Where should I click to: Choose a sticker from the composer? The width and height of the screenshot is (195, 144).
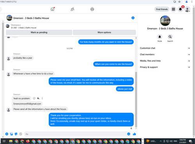(x=16, y=134)
